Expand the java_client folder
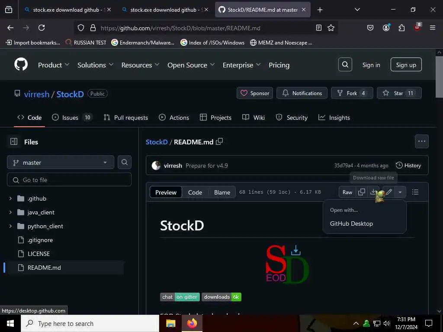Image resolution: width=443 pixels, height=332 pixels. (x=10, y=212)
